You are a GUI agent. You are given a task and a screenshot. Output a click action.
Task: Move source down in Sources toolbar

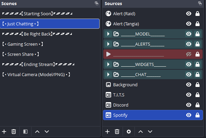(x=150, y=132)
